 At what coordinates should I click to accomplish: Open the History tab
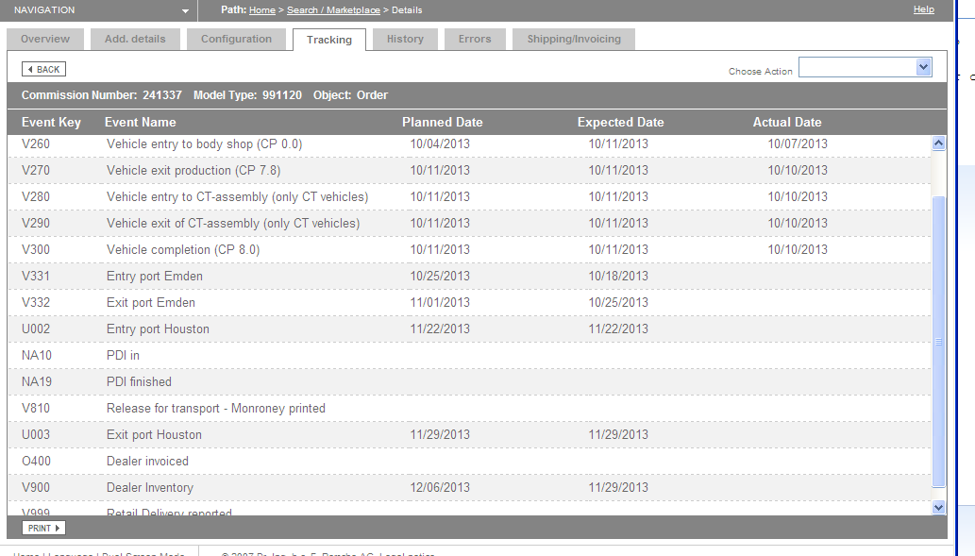tap(405, 39)
